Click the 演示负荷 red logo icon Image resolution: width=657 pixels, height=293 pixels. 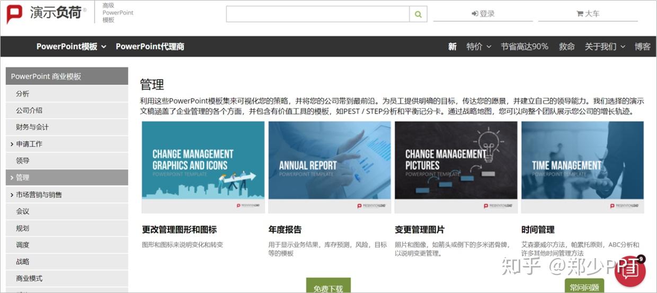click(14, 14)
